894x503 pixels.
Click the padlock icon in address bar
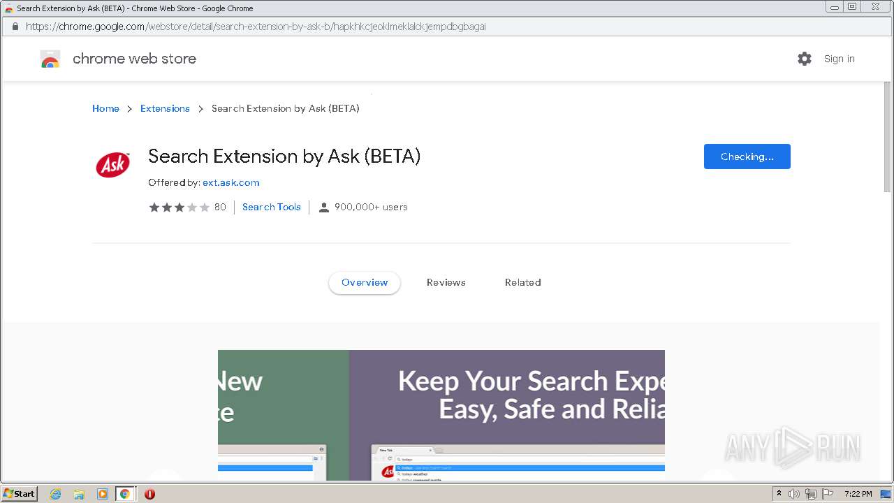tap(15, 27)
